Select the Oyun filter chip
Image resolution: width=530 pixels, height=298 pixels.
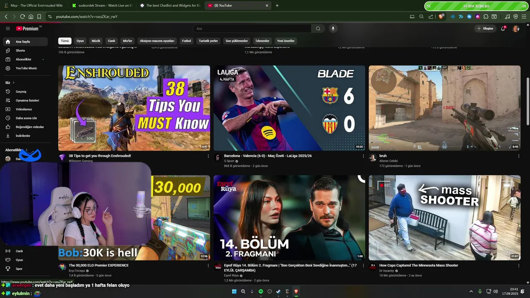coord(80,41)
